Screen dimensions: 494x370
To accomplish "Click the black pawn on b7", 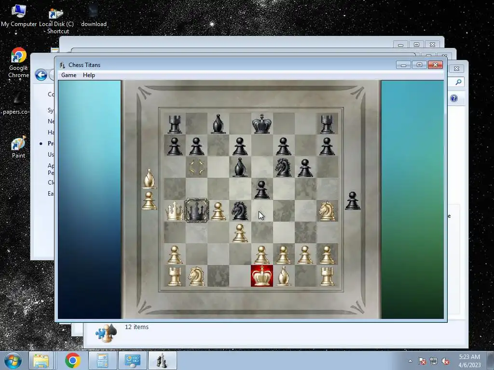I will [196, 146].
